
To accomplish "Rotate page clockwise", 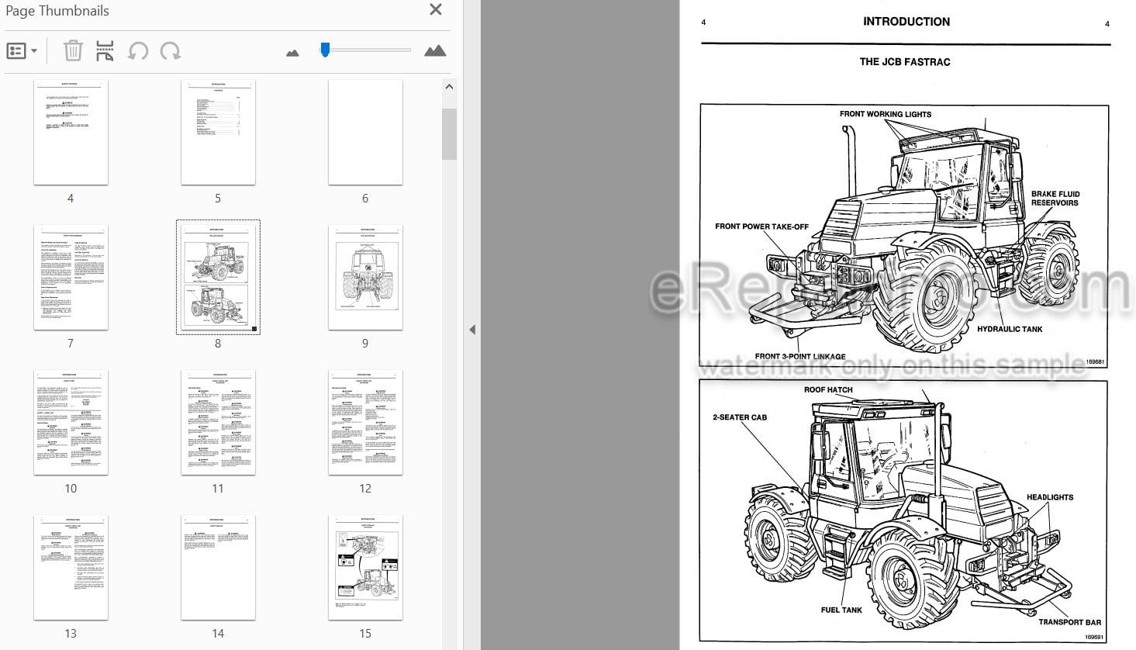I will click(171, 51).
